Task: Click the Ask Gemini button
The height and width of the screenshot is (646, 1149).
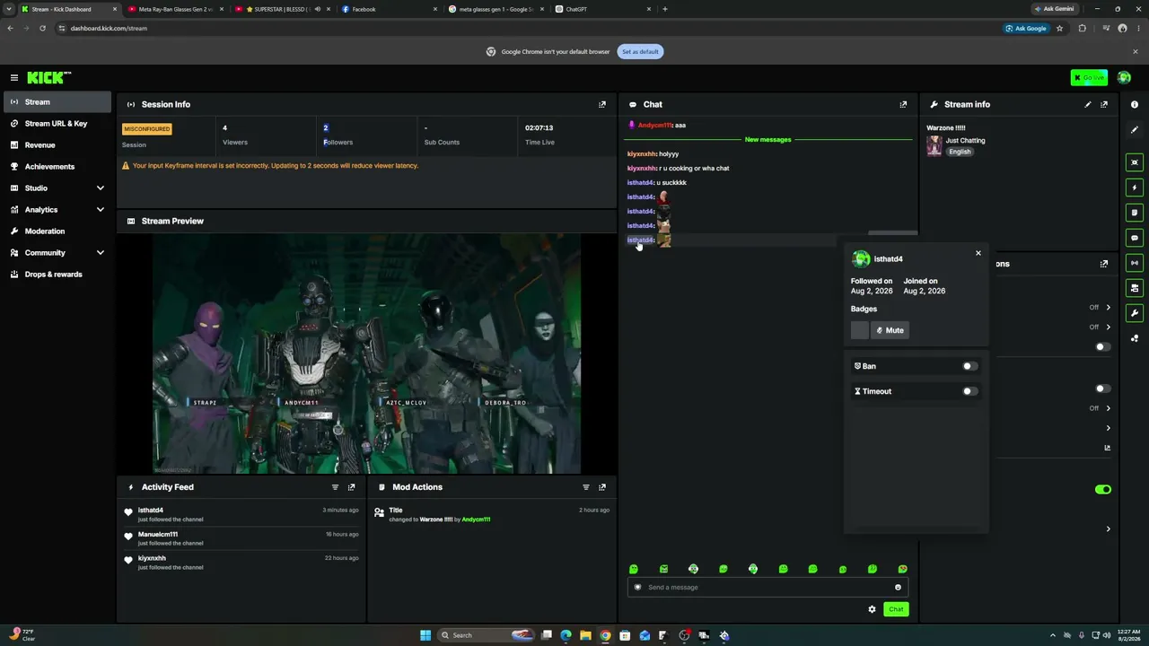Action: pyautogui.click(x=1054, y=9)
